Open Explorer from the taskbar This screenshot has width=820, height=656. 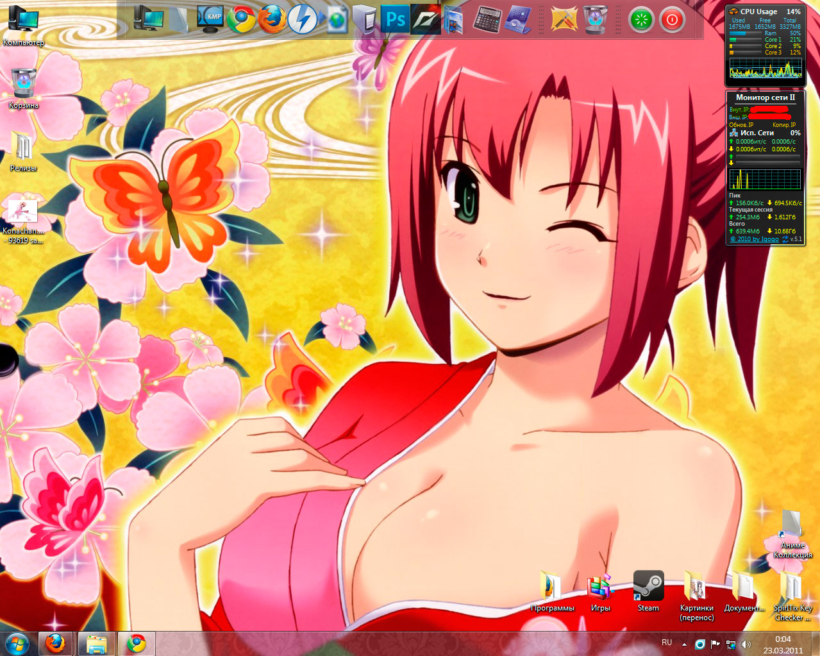point(96,643)
